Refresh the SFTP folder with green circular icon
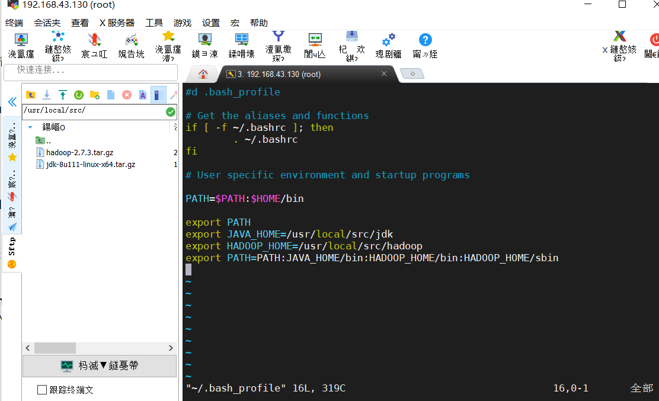The image size is (659, 401). 79,95
